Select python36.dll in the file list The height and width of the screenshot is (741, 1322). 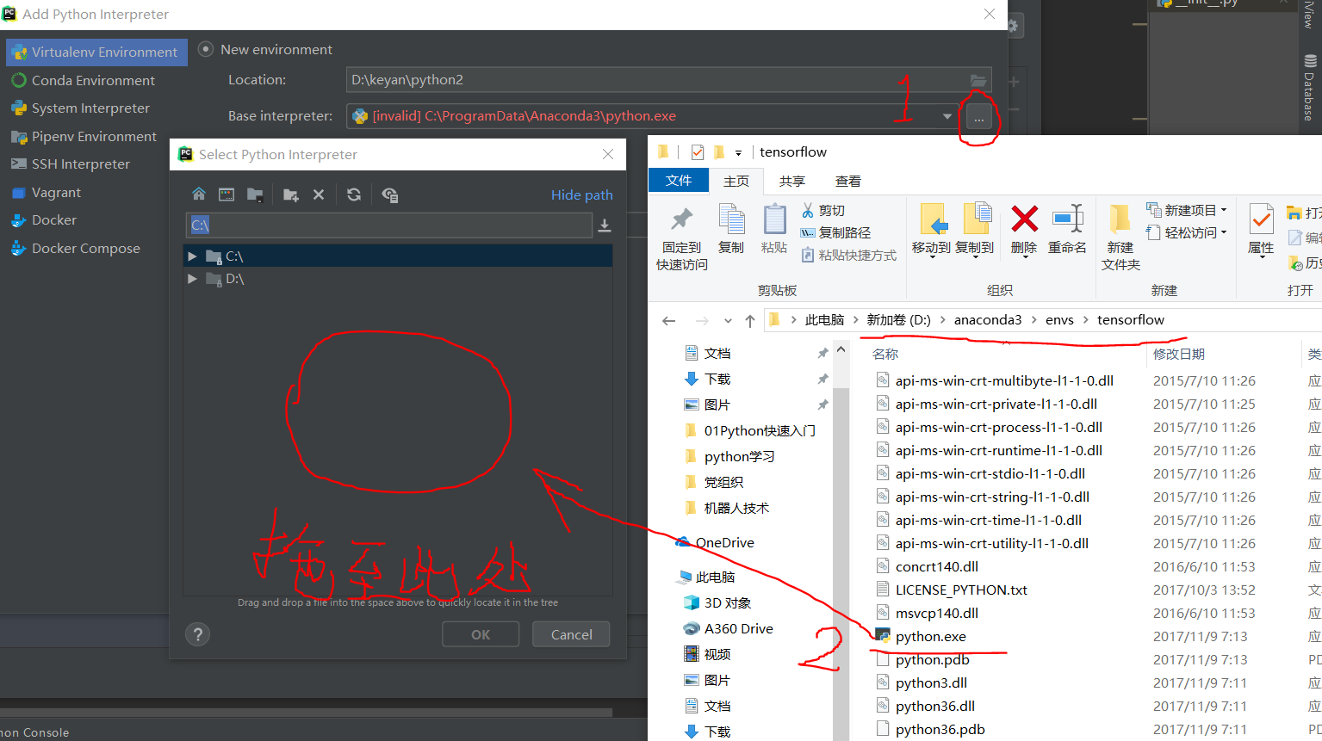[934, 707]
